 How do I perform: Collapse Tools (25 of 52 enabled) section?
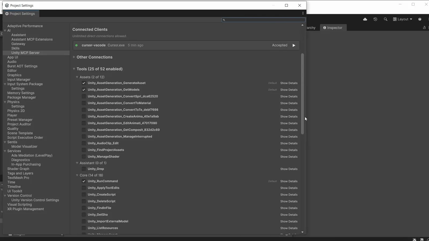coord(74,69)
